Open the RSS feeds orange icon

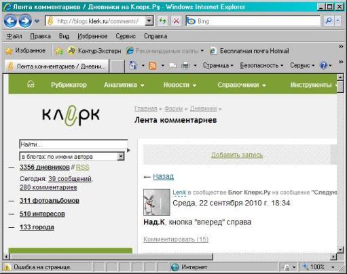pyautogui.click(x=153, y=66)
